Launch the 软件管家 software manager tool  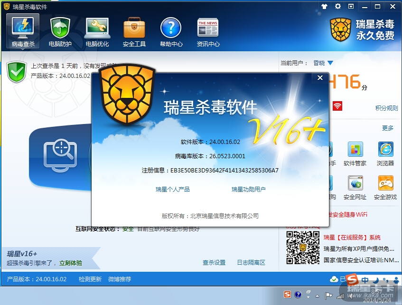tap(355, 154)
